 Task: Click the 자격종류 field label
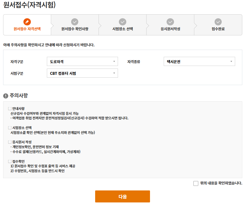134,62
